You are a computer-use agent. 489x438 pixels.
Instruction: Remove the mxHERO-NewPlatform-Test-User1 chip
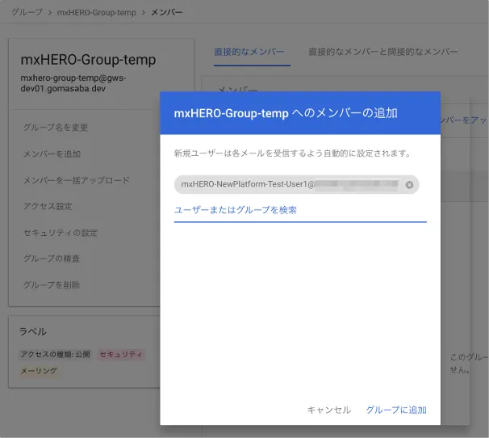(x=409, y=185)
